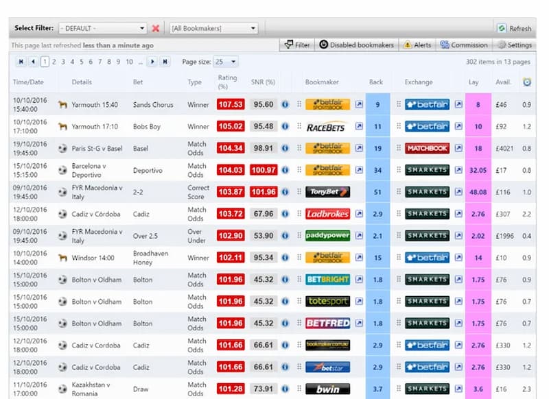Click the Disabled bookmakers icon
The height and width of the screenshot is (399, 549).
323,45
